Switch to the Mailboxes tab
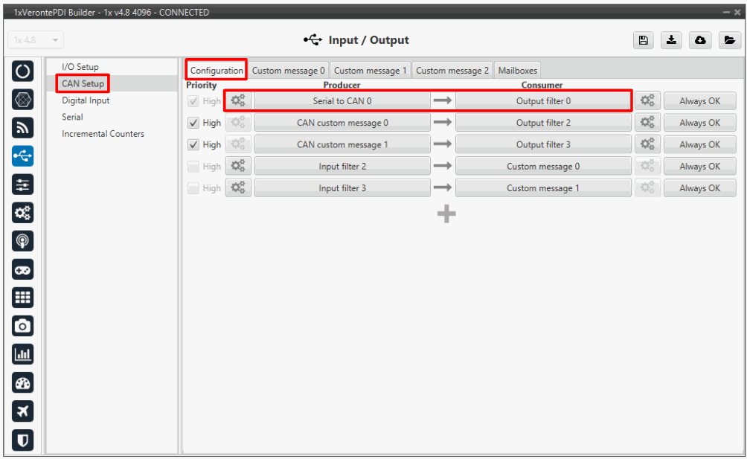 tap(516, 71)
